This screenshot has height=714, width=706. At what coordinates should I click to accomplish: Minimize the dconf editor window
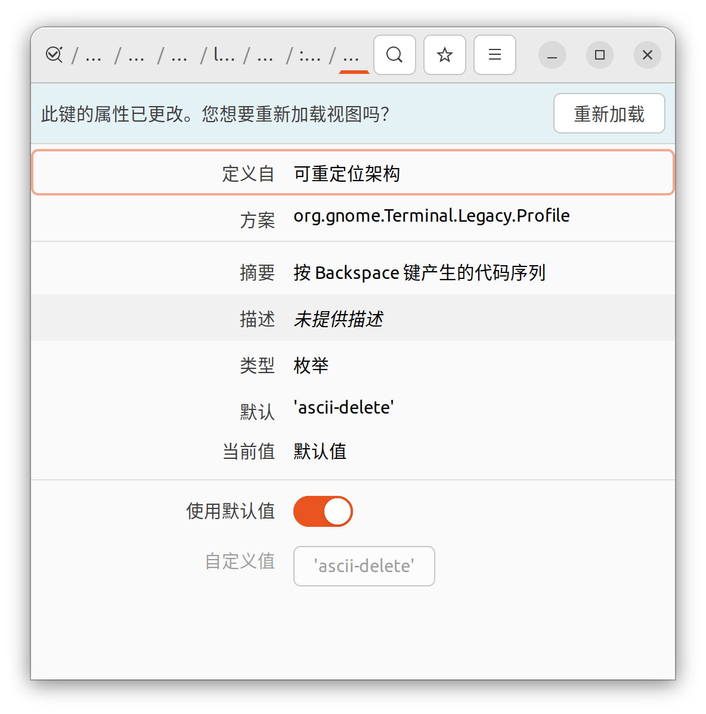552,55
